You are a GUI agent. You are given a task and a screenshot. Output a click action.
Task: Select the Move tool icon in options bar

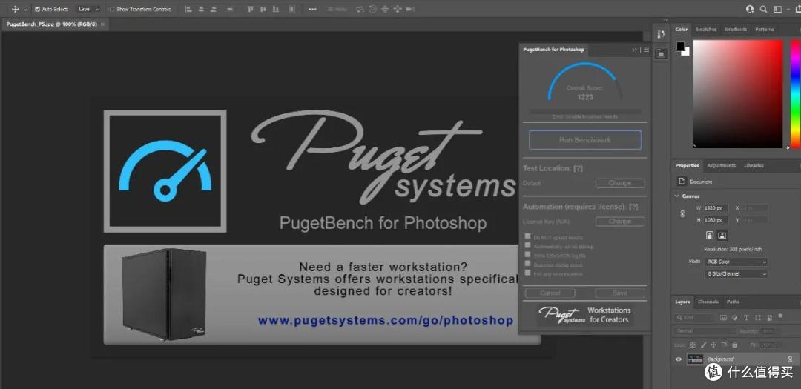15,9
